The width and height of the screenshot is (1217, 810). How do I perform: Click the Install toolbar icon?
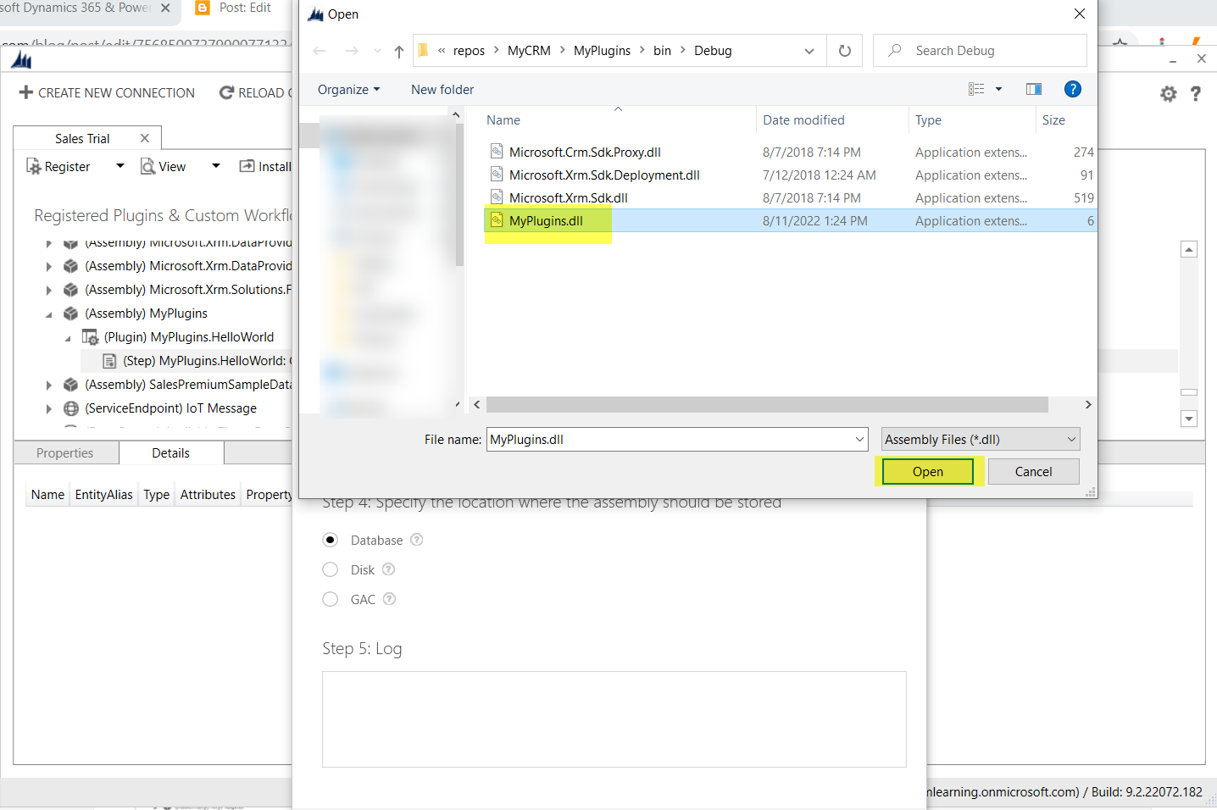[x=247, y=166]
